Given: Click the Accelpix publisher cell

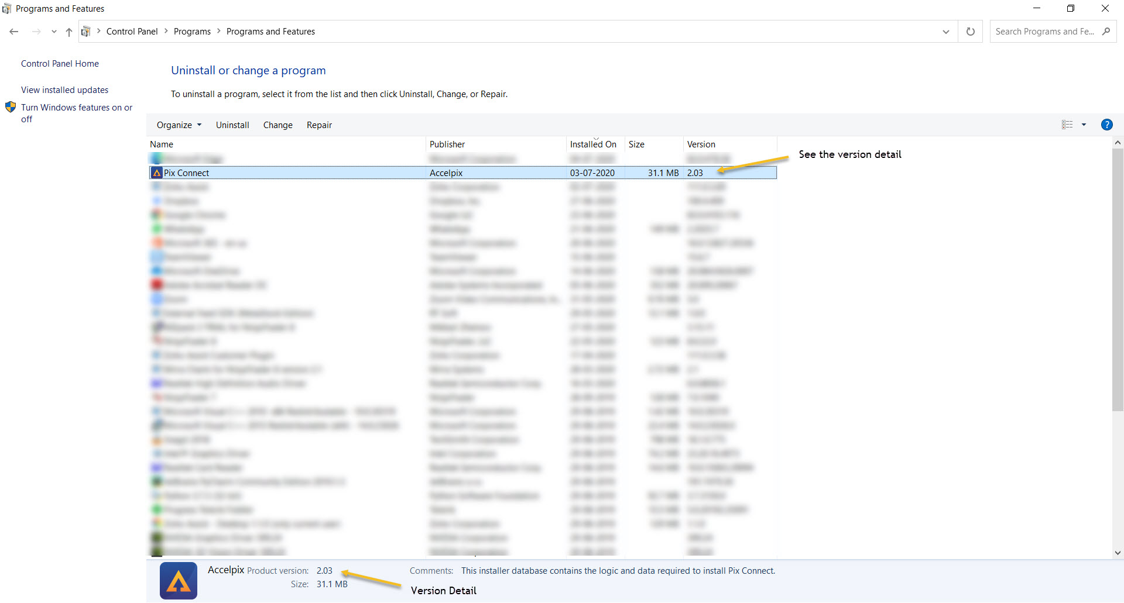Looking at the screenshot, I should coord(446,173).
